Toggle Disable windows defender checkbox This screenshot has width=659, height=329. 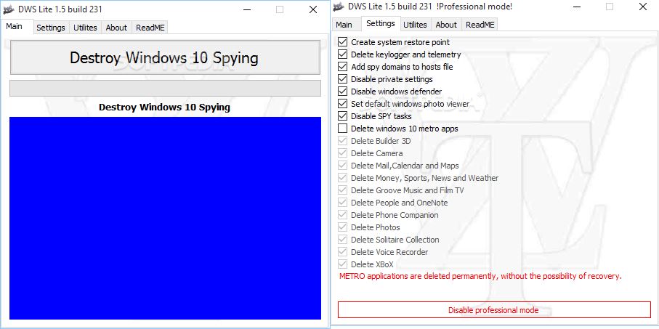343,92
